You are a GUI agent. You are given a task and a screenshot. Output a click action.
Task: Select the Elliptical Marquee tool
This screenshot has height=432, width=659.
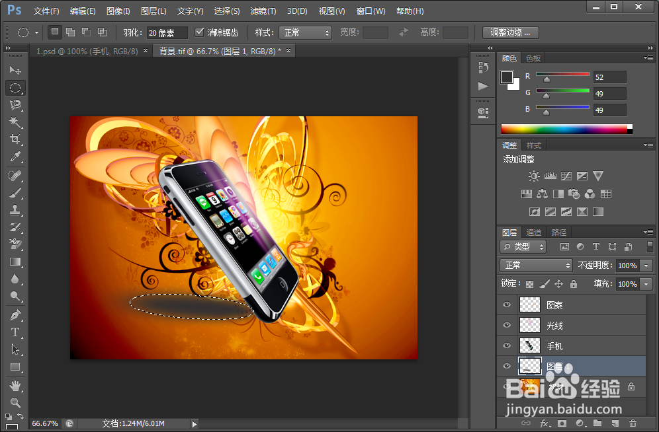(x=15, y=88)
